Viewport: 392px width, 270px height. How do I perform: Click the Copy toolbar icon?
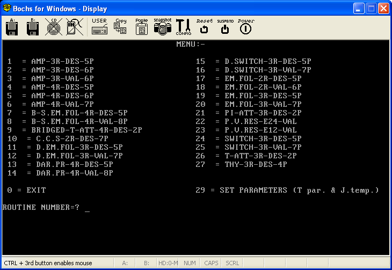[x=120, y=26]
